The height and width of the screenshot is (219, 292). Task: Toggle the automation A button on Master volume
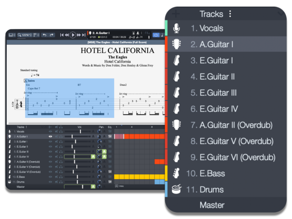tap(93, 187)
